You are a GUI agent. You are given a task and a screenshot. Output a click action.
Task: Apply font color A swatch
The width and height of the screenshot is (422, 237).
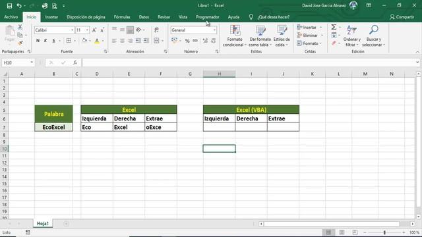(x=97, y=41)
